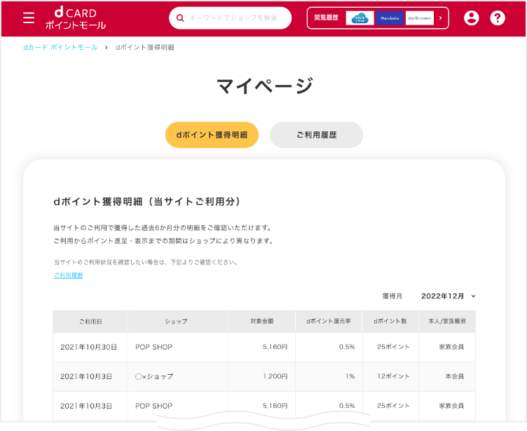Select the dポイント獲得明細 tab
This screenshot has width=527, height=431.
212,135
